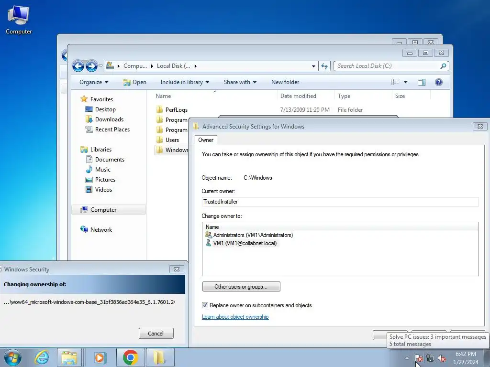Select Network in navigation pane
Screen dimensions: 490x367
pyautogui.click(x=101, y=230)
